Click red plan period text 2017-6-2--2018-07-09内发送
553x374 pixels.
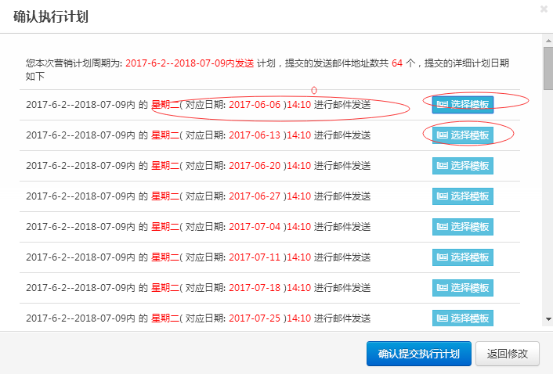pos(190,63)
